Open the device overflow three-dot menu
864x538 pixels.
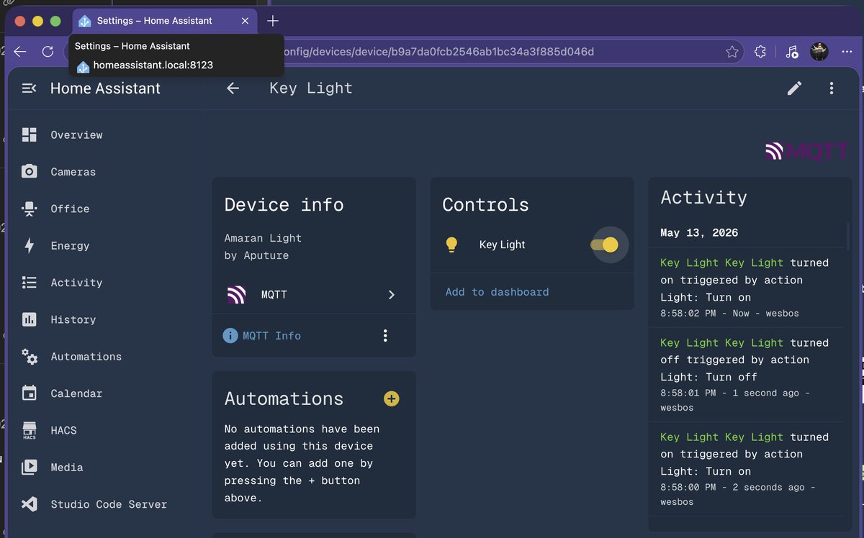[x=832, y=88]
